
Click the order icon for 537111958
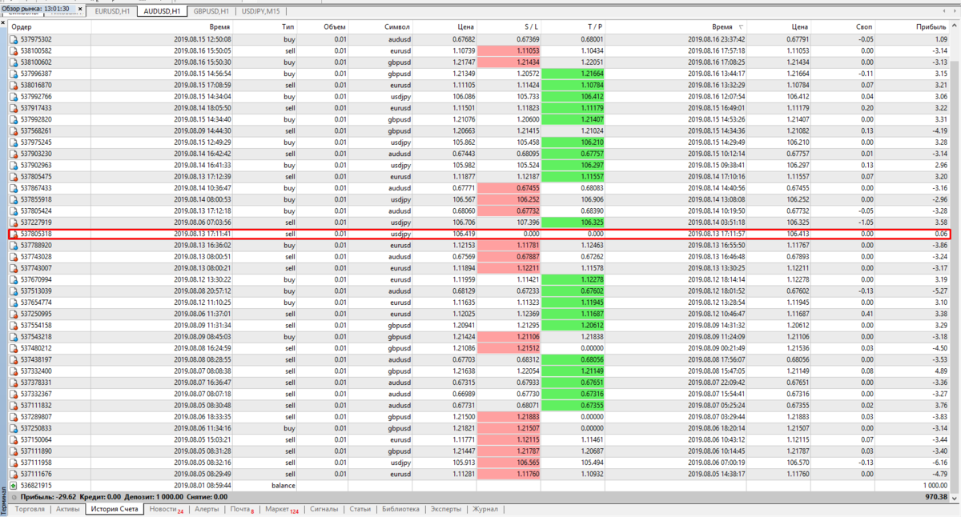[x=14, y=463]
